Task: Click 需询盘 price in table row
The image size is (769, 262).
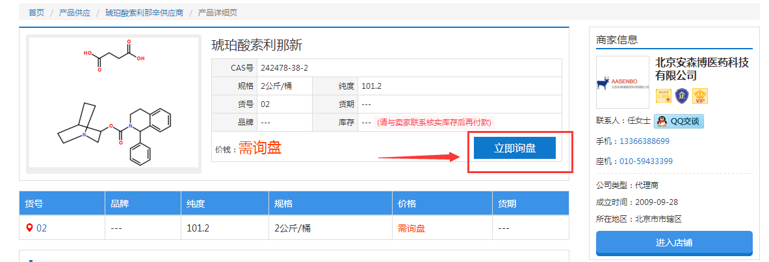Action: (x=411, y=228)
